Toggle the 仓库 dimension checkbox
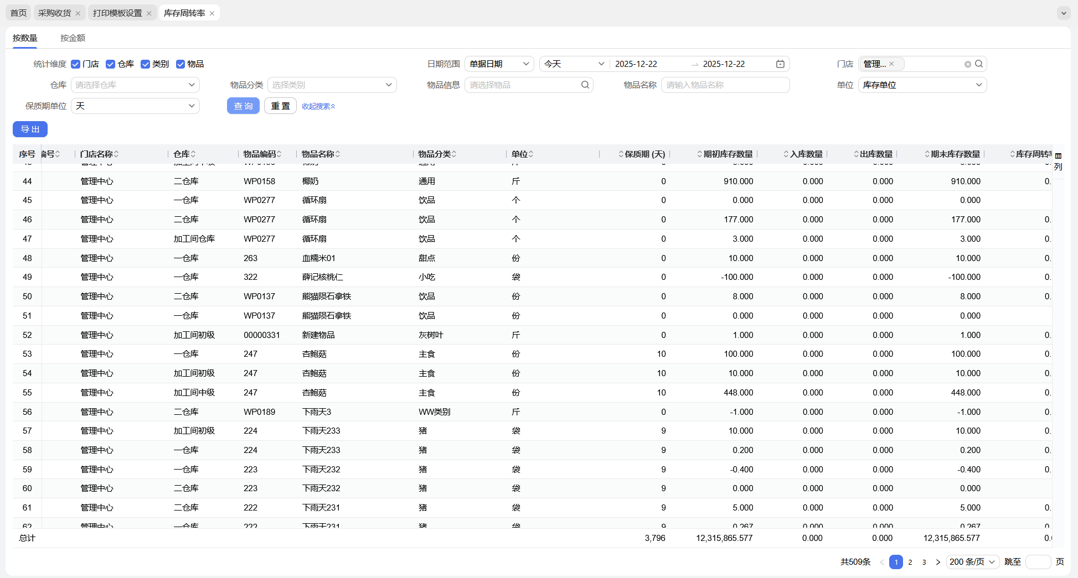Viewport: 1078px width, 578px height. coord(111,64)
